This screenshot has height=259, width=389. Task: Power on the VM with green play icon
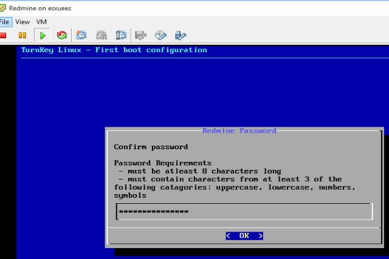pyautogui.click(x=43, y=35)
